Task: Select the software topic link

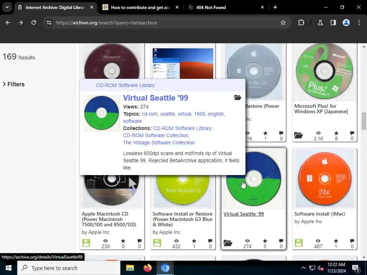Action: [133, 121]
